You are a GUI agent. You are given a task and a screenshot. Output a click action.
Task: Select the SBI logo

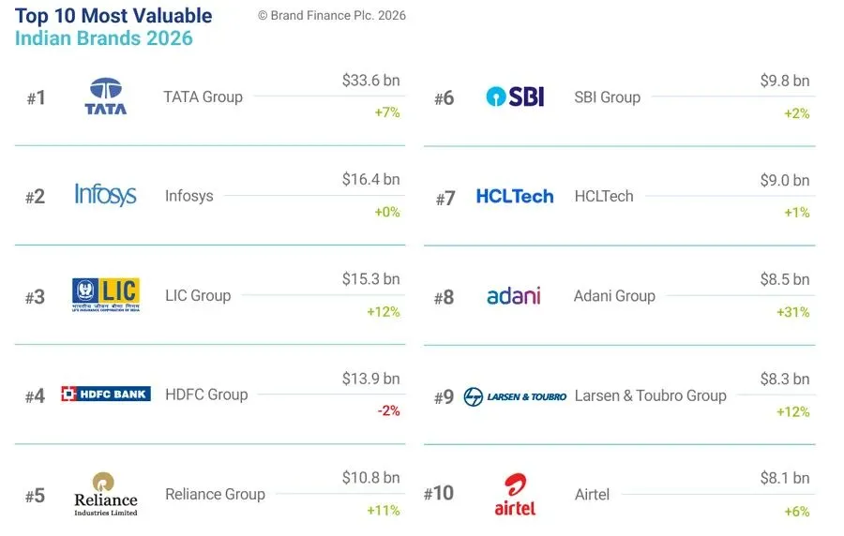(515, 97)
